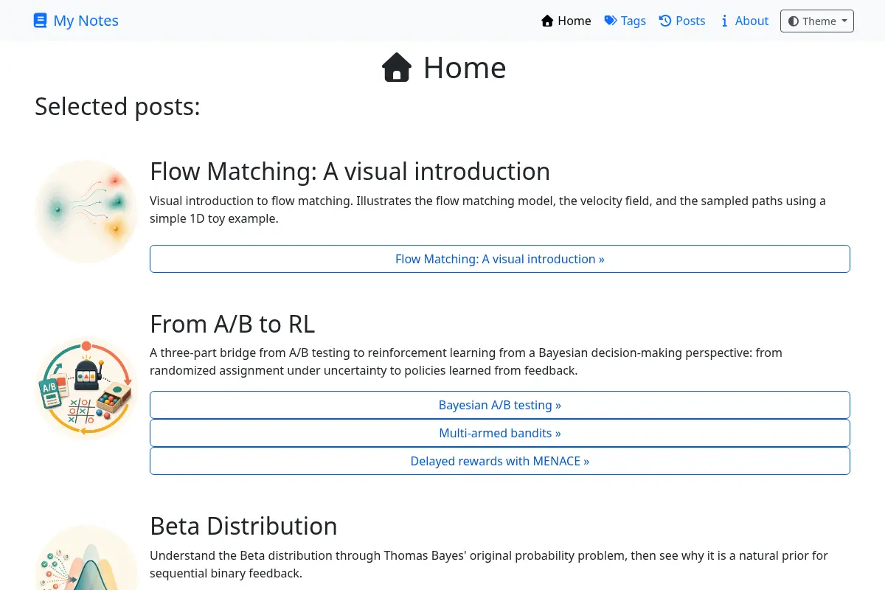The height and width of the screenshot is (590, 885).
Task: Click the My Notes book icon
Action: [41, 21]
